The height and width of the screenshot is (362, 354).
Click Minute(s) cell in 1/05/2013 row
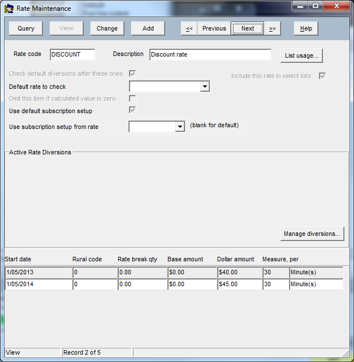point(316,273)
